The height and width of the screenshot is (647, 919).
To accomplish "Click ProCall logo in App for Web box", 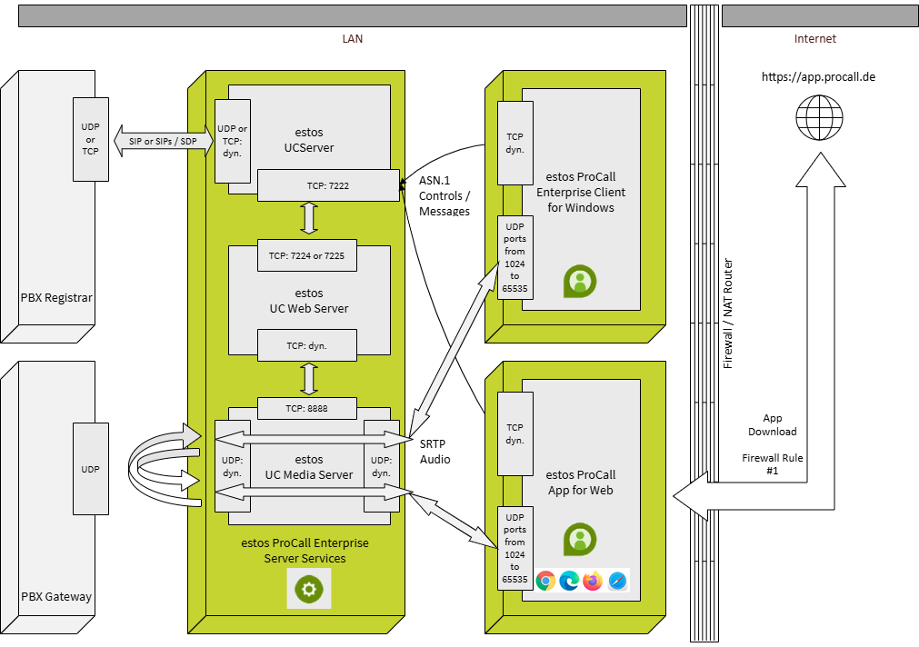I will [579, 539].
